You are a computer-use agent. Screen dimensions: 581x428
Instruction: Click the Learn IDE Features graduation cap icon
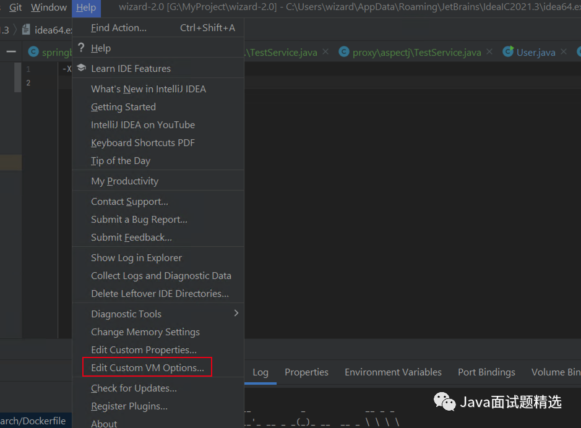(x=81, y=68)
